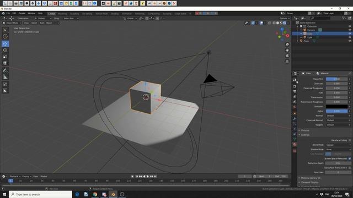Screen dimensions: 353x198
Task: Hide the Cube object via its eye icon
Action: [x=350, y=34]
